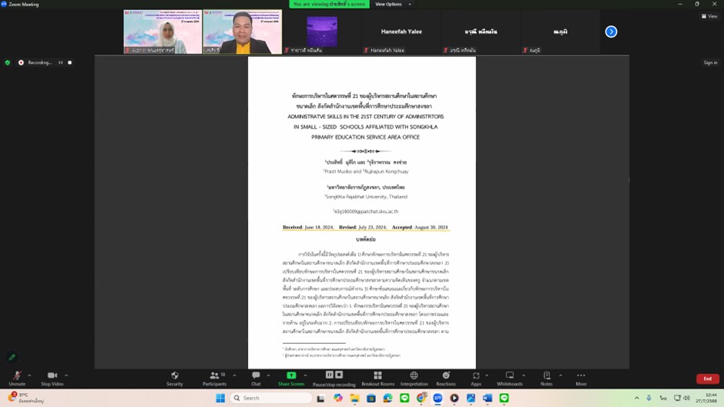Unmute the microphone

17,379
